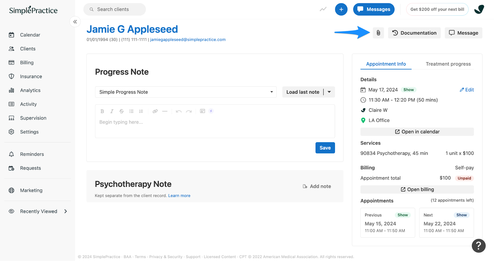Click the paperclip attachments icon
The height and width of the screenshot is (261, 494).
click(378, 33)
